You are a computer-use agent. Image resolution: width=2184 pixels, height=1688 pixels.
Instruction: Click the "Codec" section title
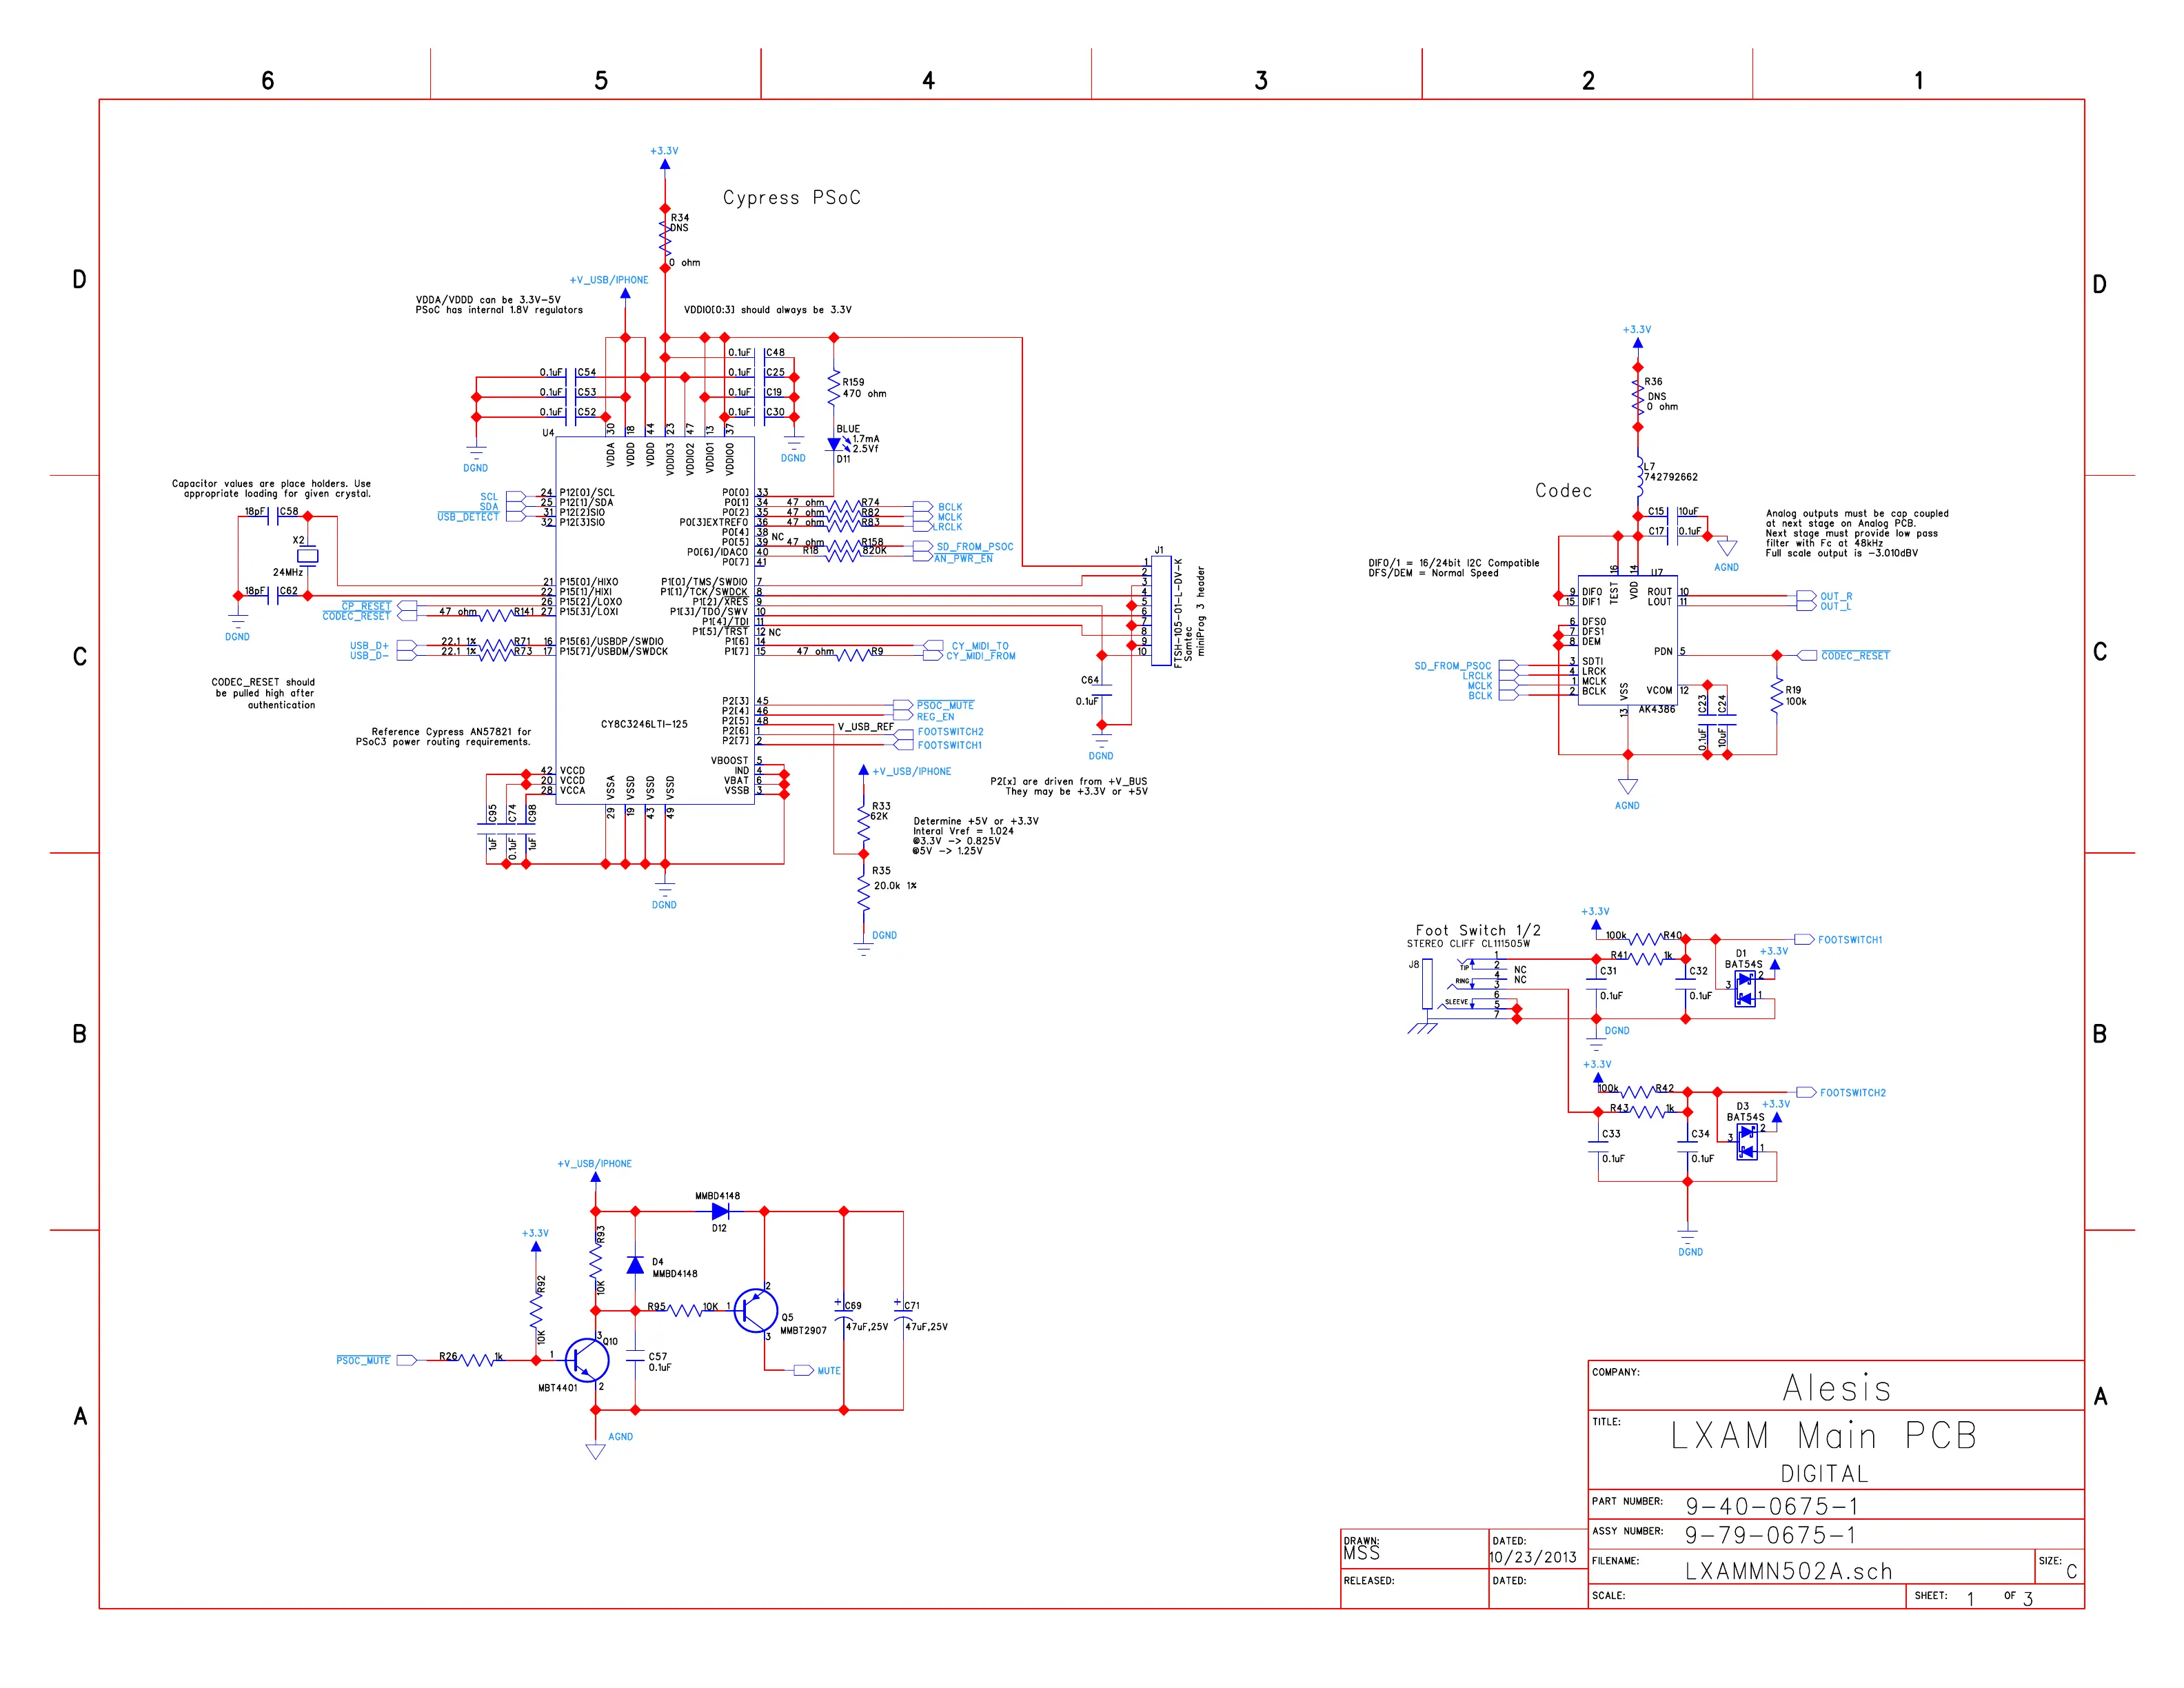point(1564,490)
